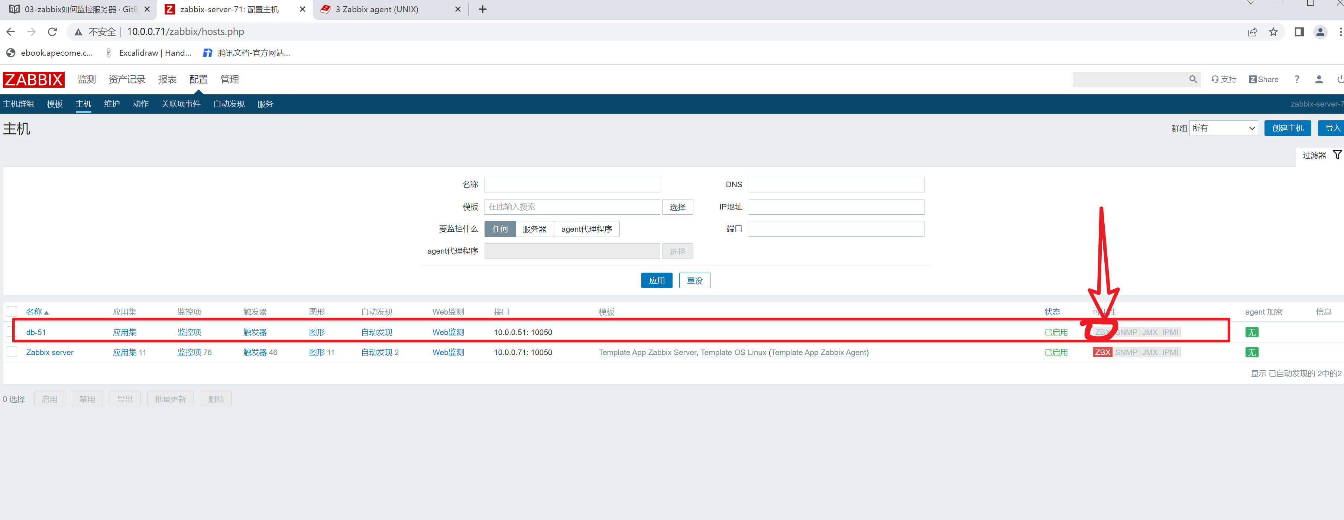Click the ZABBIX logo
This screenshot has width=1344, height=520.
pos(33,79)
